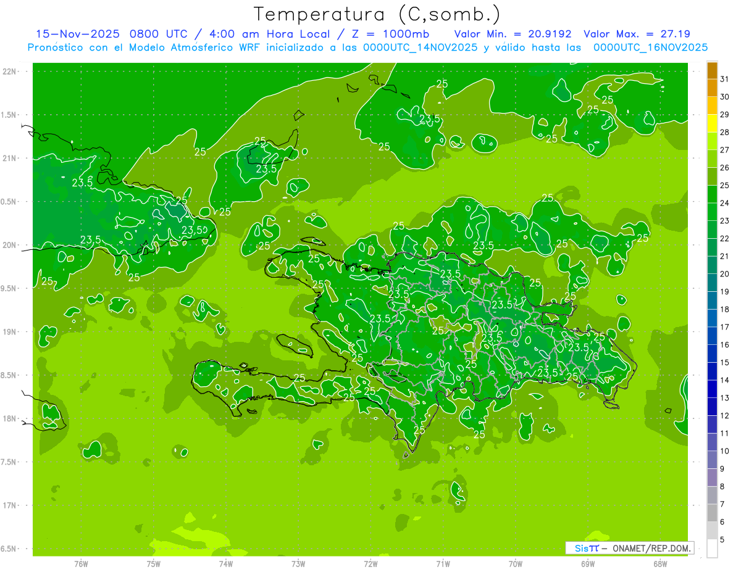Click the '22N' latitude axis label

tap(10, 72)
